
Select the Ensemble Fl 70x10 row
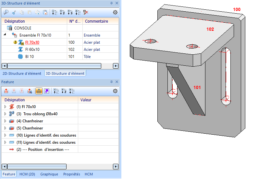click(x=60, y=35)
